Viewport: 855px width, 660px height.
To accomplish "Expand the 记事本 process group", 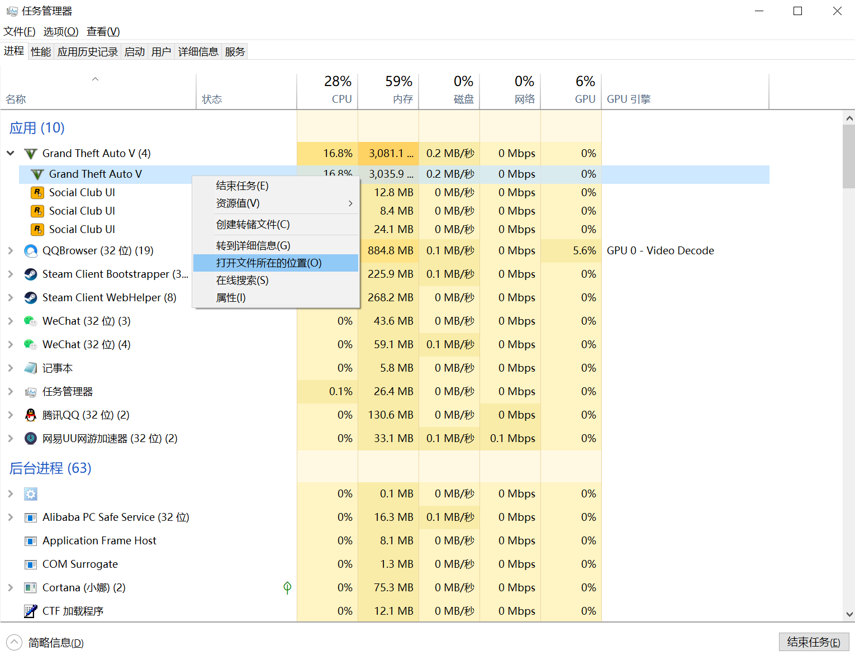I will (x=11, y=368).
